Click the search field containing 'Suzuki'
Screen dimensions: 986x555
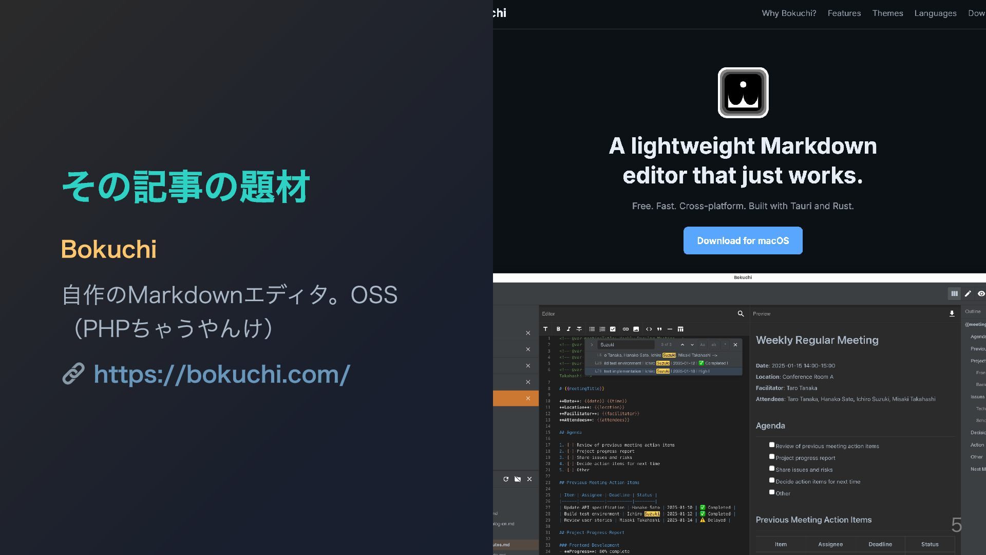point(627,345)
